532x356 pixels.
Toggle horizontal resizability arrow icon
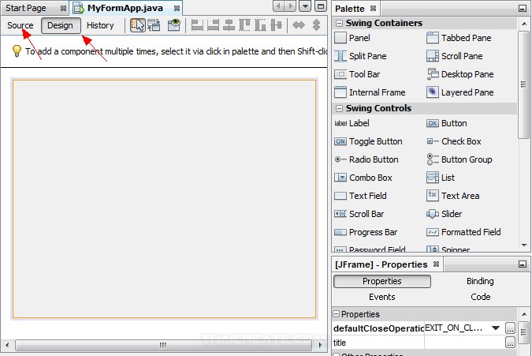tap(299, 25)
